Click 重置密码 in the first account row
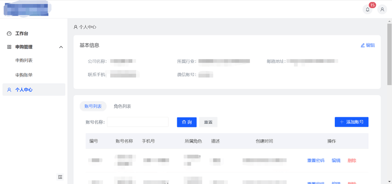 pyautogui.click(x=316, y=160)
